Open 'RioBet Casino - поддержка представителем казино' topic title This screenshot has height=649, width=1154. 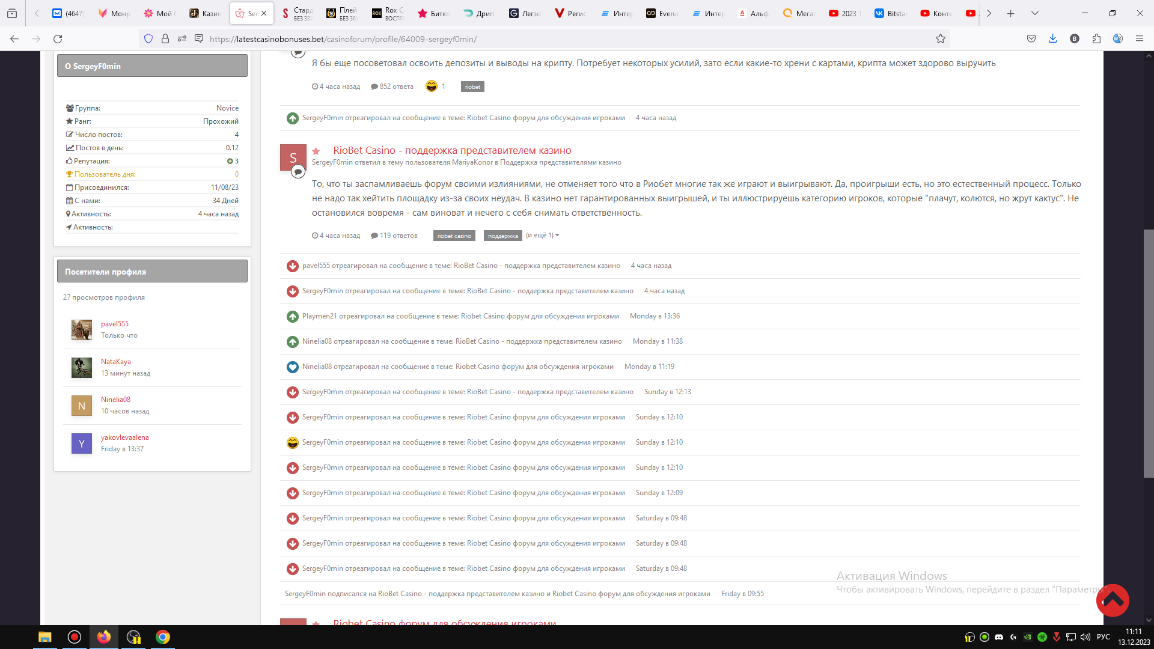[x=452, y=150]
